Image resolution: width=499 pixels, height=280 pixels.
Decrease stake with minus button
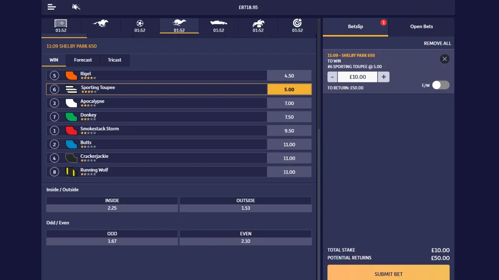pyautogui.click(x=332, y=77)
